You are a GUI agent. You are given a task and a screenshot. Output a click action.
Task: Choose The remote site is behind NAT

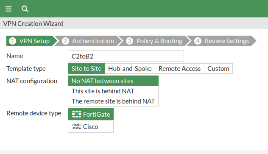[113, 101]
